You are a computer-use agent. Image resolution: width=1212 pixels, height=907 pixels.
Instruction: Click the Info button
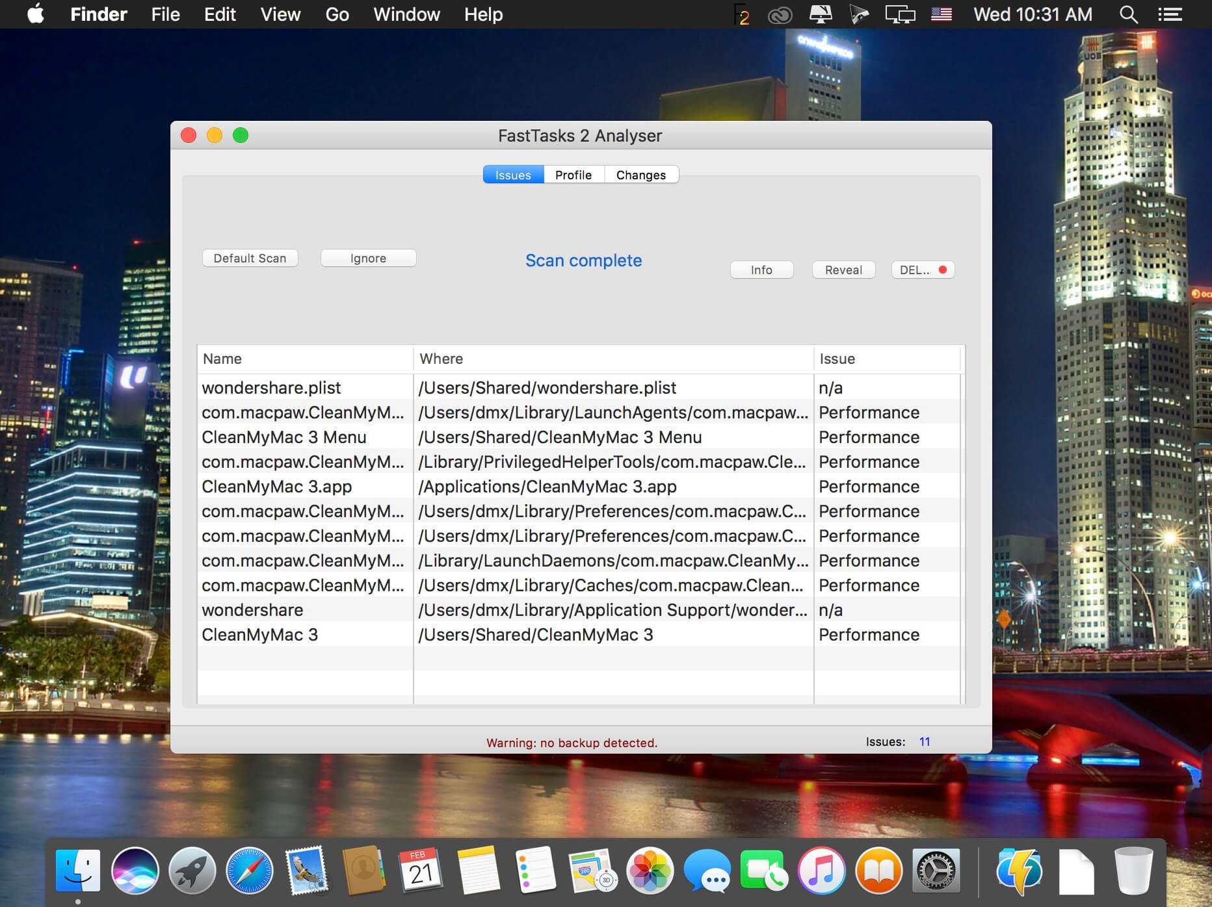coord(761,270)
